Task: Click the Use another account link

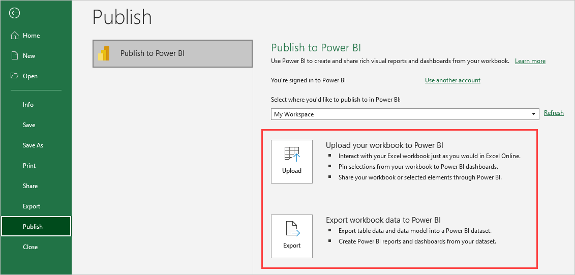Action: pos(452,80)
